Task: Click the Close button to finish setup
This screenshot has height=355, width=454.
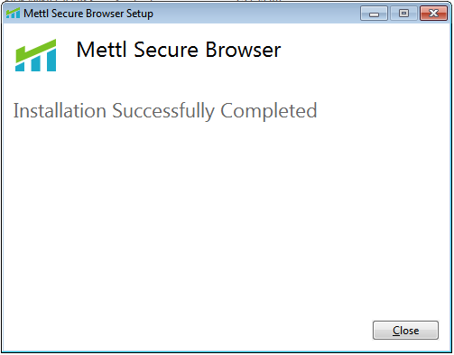Action: click(x=405, y=331)
